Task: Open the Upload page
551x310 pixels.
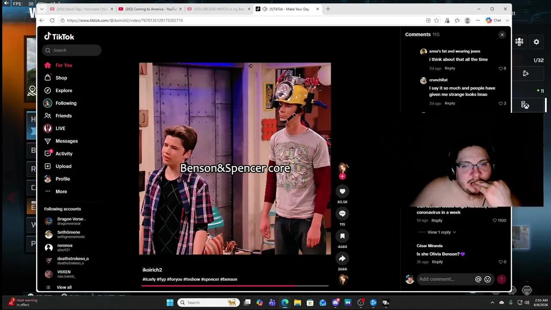Action: click(x=63, y=166)
